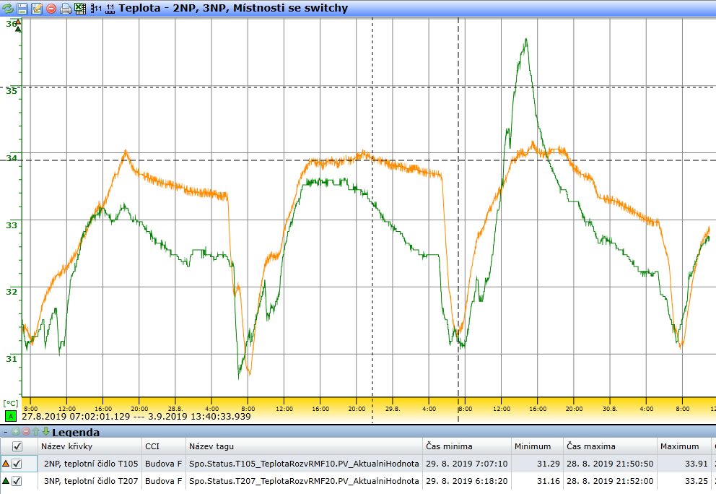The height and width of the screenshot is (494, 716).
Task: Collapse the Legenda panel with minus sign
Action: tap(6, 432)
